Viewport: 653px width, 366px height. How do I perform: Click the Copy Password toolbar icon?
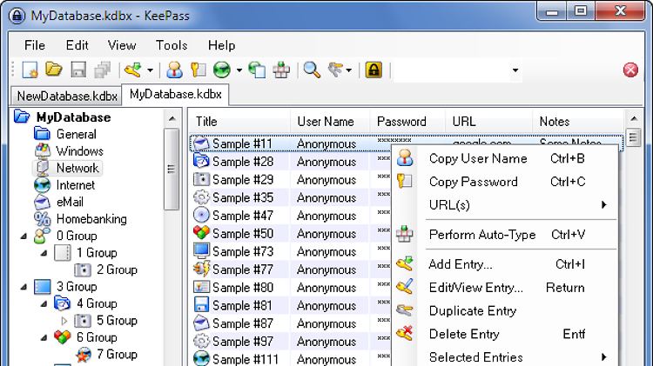(198, 70)
